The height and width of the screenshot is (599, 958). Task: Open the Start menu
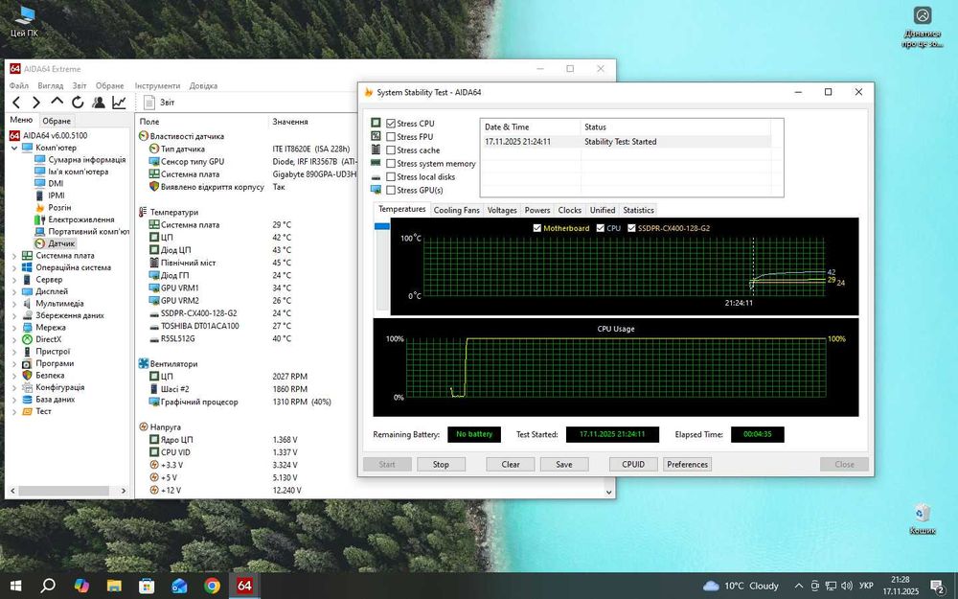point(16,586)
